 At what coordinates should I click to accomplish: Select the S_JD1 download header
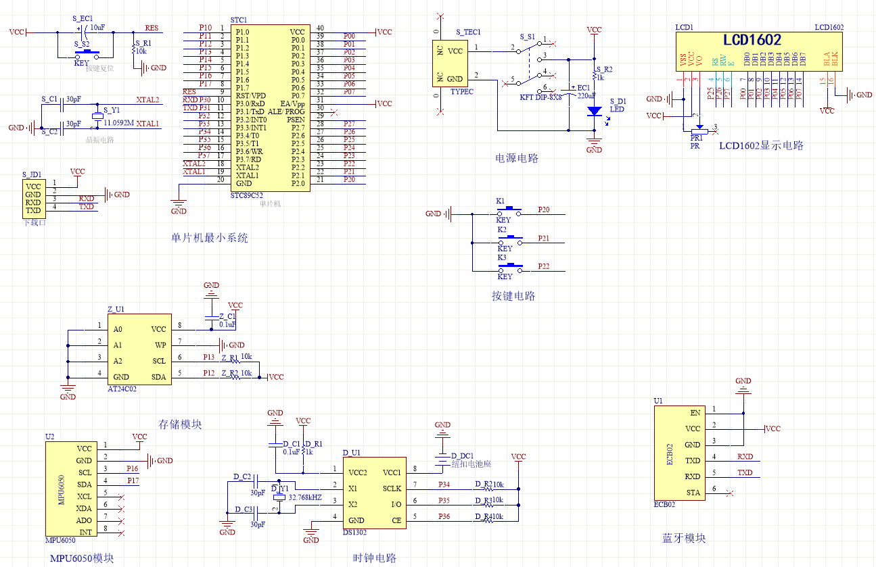click(x=34, y=199)
